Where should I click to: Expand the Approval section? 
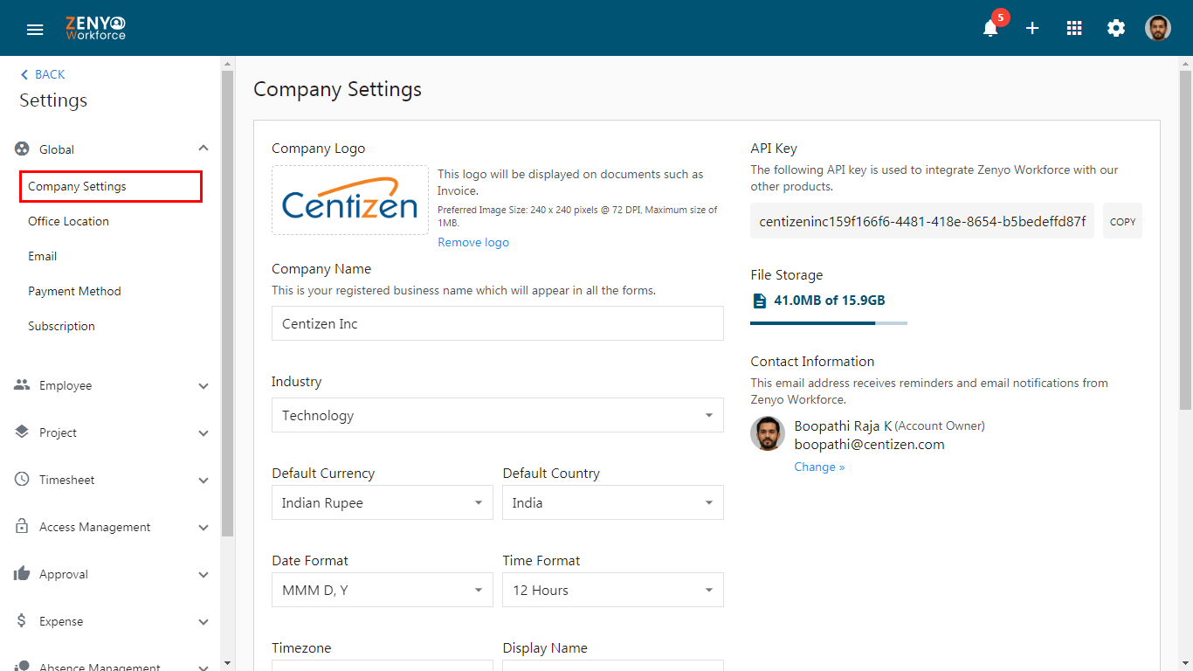[x=203, y=575]
